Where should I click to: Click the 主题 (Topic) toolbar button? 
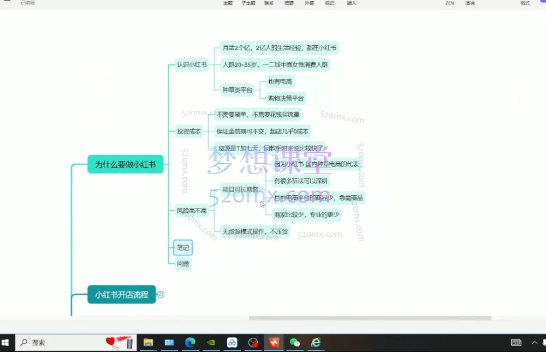pos(228,3)
